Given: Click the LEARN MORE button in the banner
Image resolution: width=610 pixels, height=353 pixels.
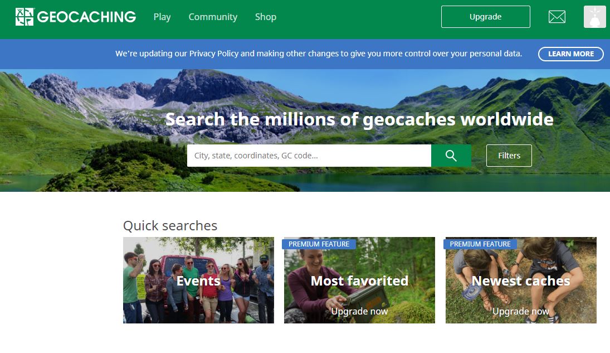Looking at the screenshot, I should pos(570,54).
